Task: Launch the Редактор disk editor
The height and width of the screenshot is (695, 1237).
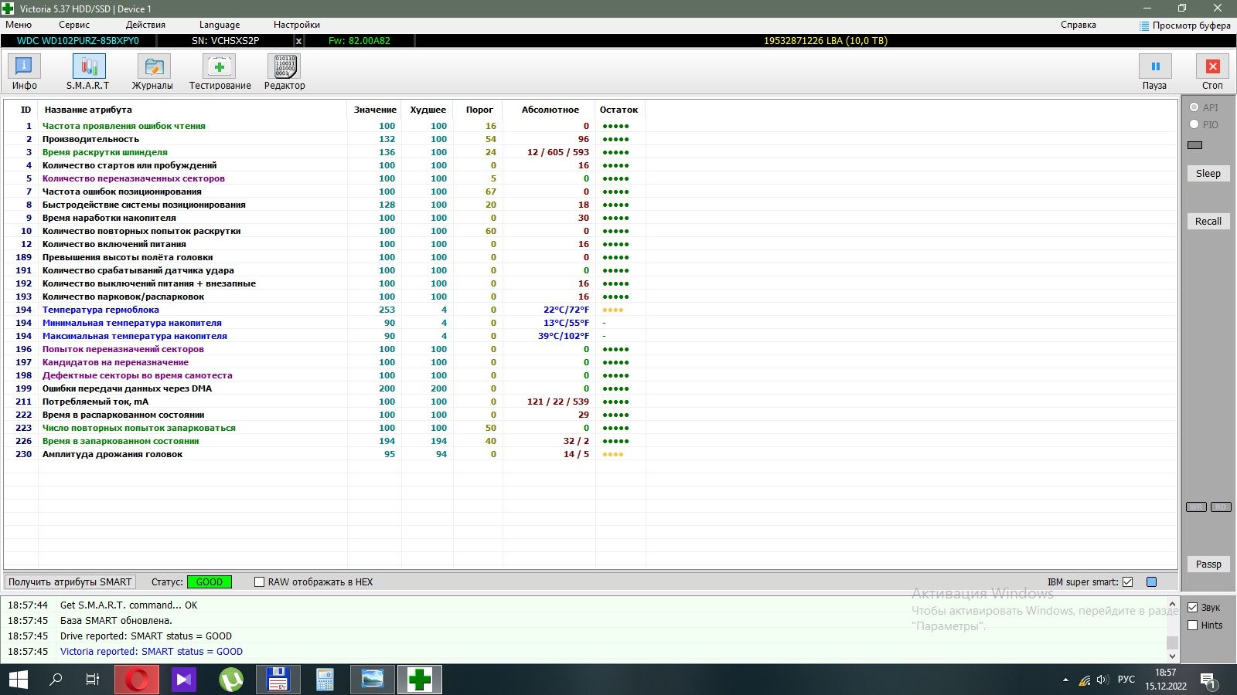Action: pos(285,73)
